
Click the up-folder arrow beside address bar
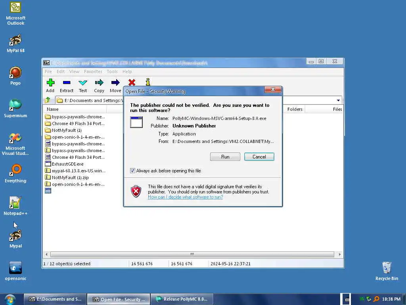tap(48, 100)
